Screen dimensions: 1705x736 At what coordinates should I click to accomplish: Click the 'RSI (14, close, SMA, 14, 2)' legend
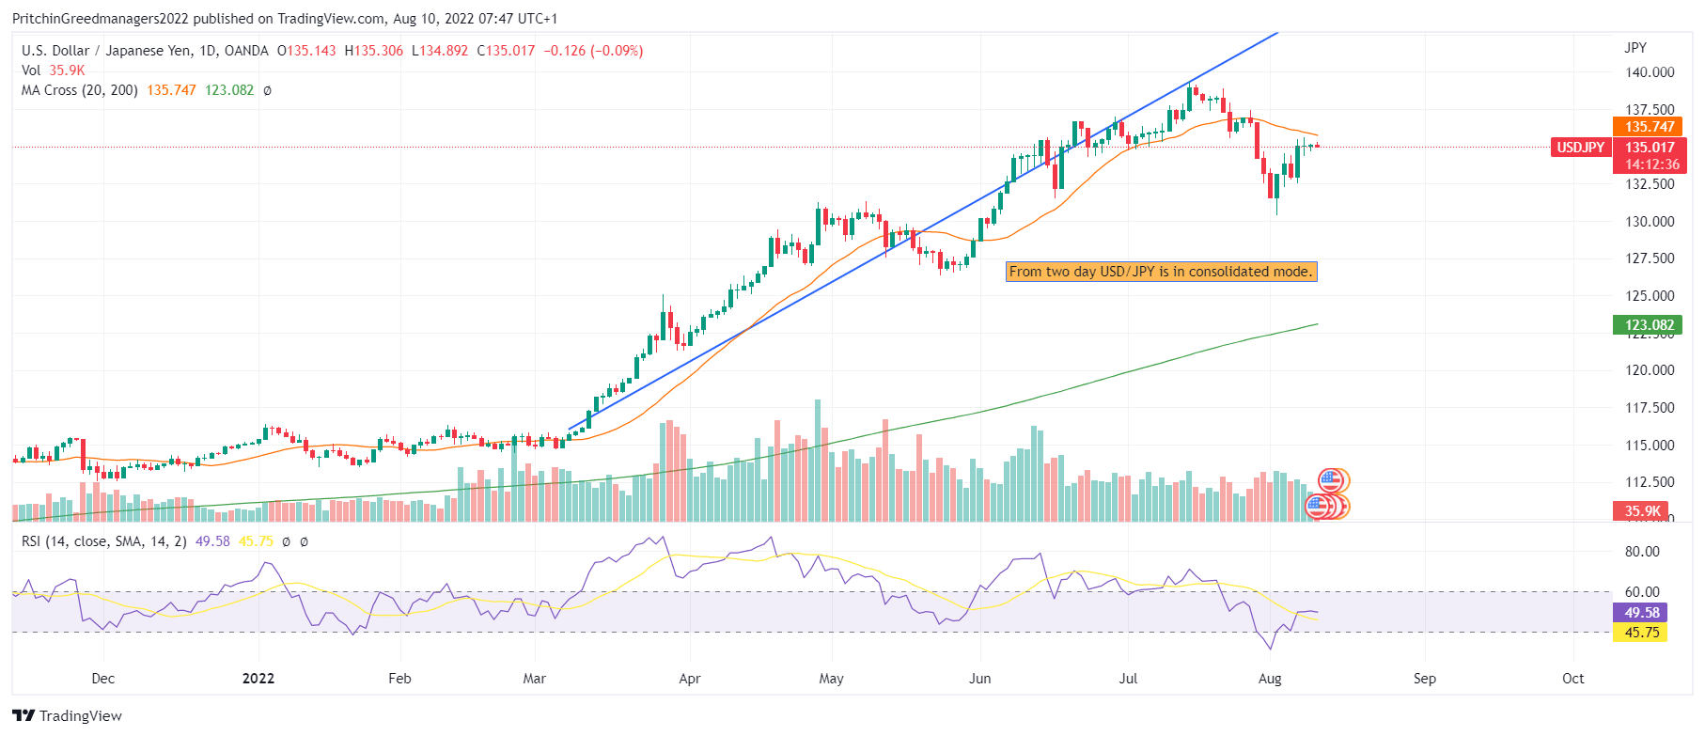pos(103,541)
